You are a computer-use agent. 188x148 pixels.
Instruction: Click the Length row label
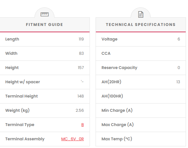(12, 39)
